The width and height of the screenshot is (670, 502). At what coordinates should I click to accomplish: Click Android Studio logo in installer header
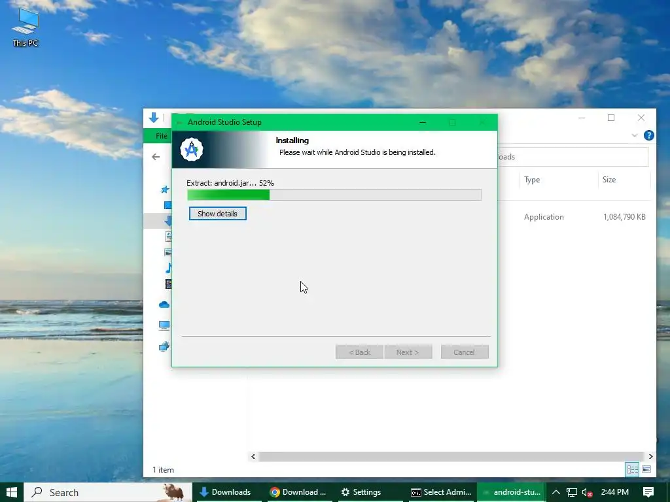[x=192, y=150]
